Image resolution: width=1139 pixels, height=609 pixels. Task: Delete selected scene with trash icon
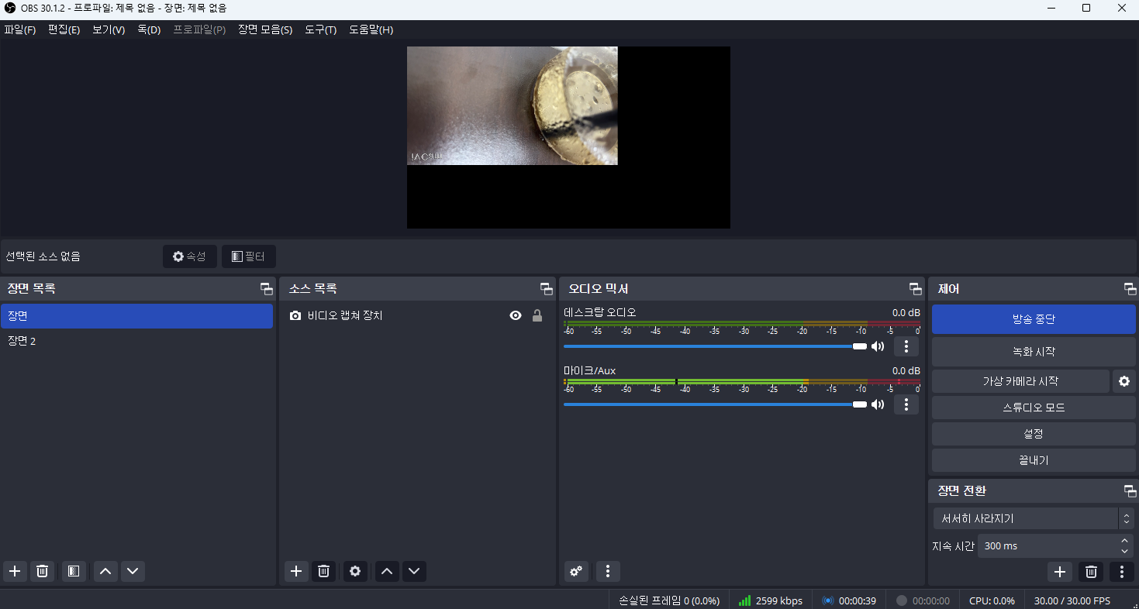pos(43,572)
